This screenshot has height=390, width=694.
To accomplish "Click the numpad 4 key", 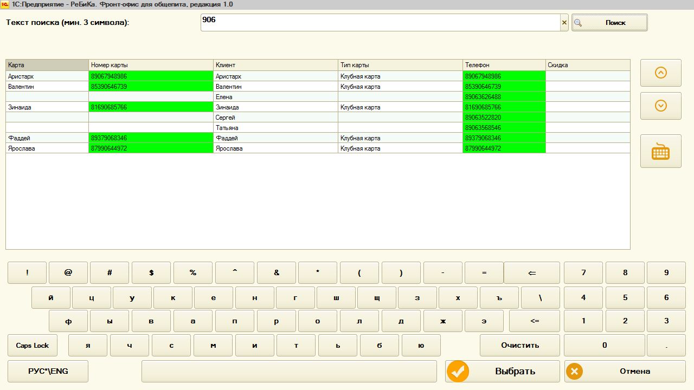I will (583, 297).
